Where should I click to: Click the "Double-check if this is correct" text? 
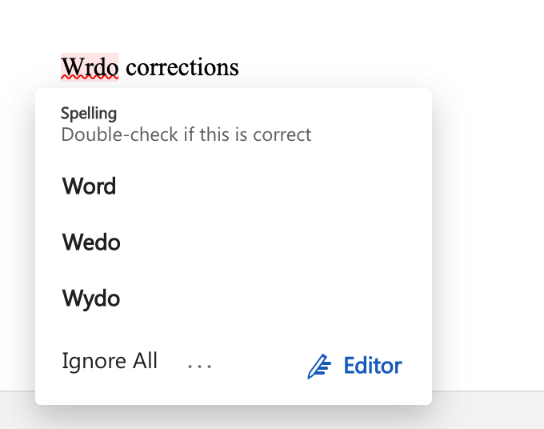(186, 134)
